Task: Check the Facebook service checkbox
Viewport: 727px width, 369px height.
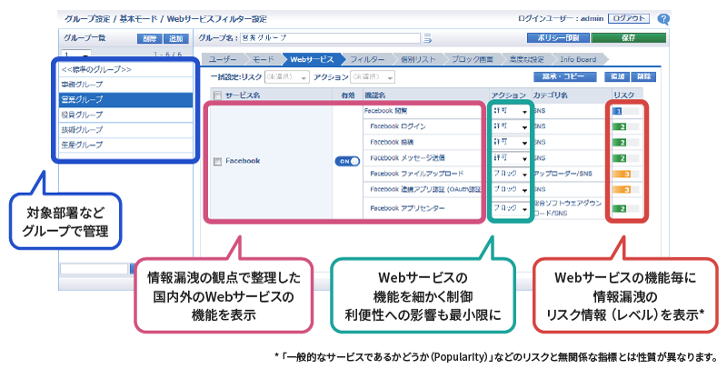Action: pos(216,161)
